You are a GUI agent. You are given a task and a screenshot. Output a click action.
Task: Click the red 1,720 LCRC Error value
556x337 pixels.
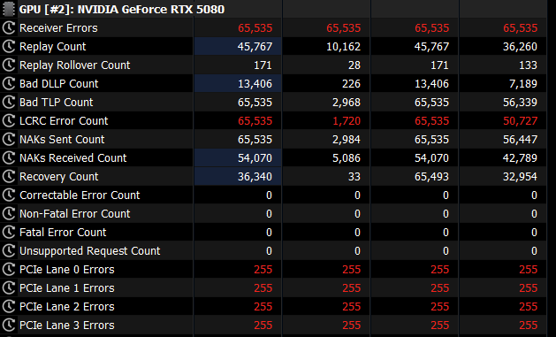(347, 121)
